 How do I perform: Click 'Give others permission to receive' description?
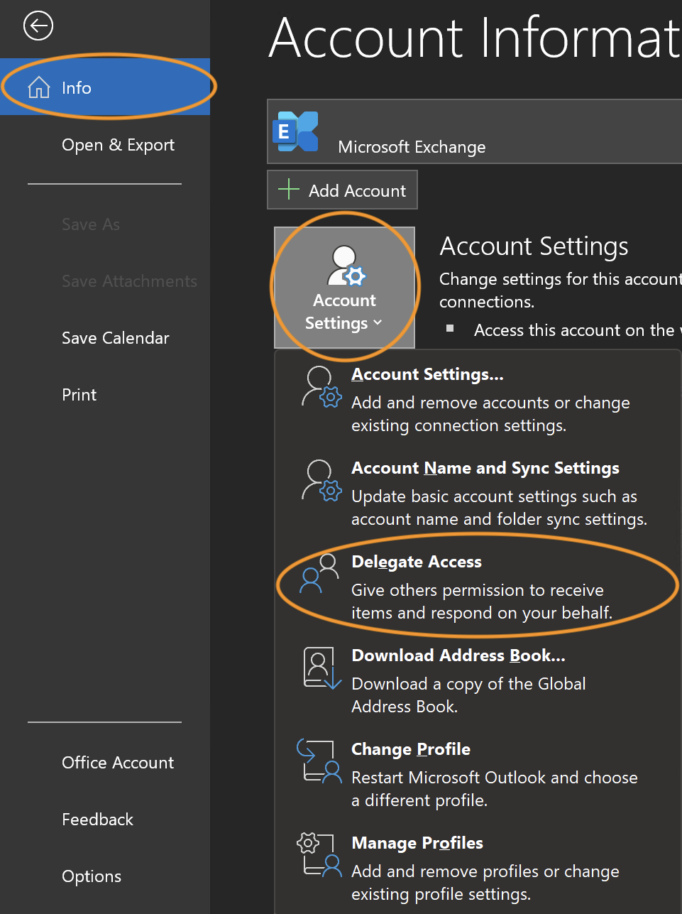(x=478, y=590)
